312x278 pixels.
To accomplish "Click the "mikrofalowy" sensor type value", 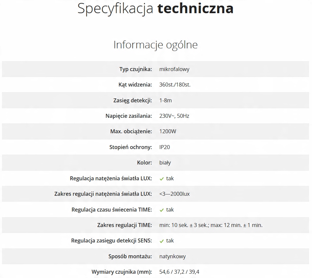I will tap(174, 69).
